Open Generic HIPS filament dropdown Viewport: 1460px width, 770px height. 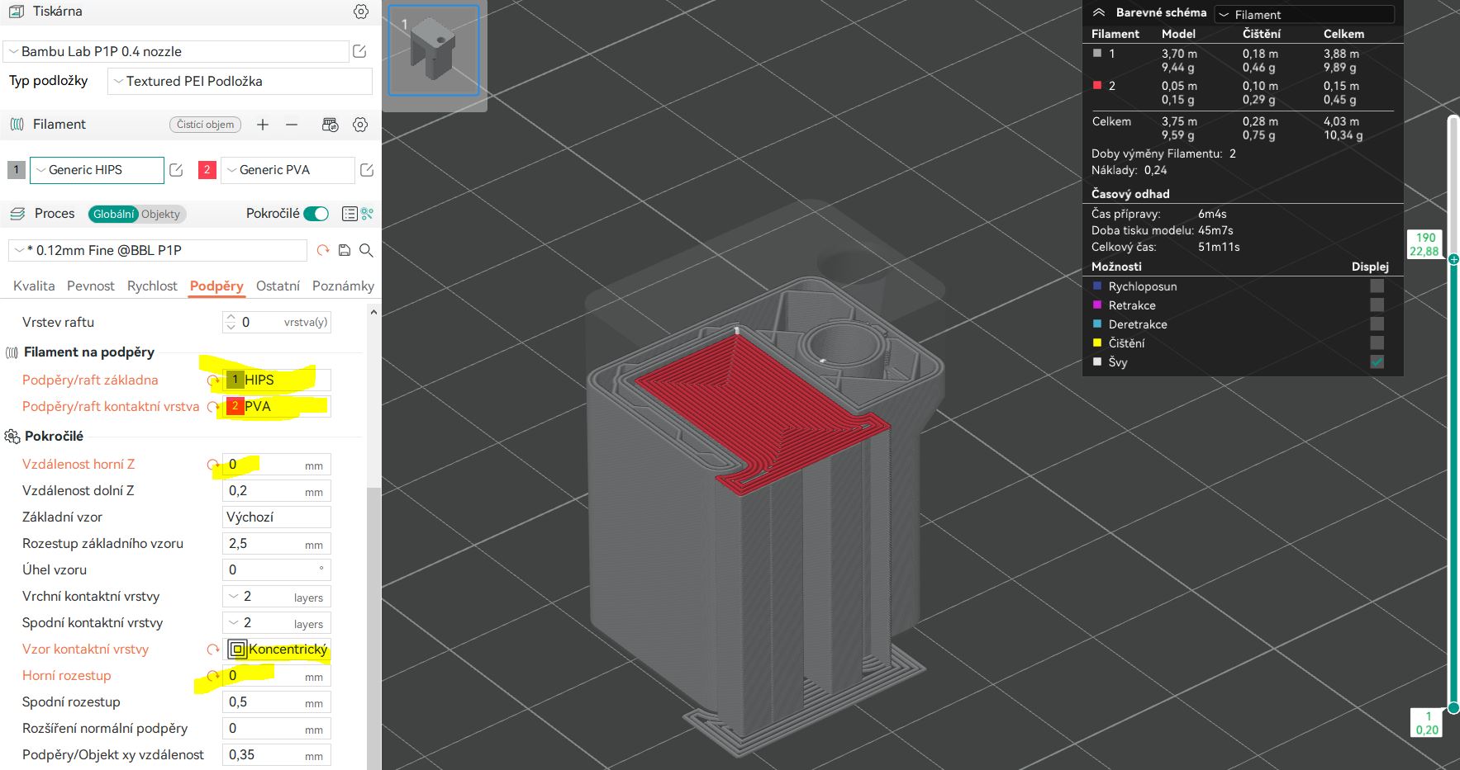point(97,170)
